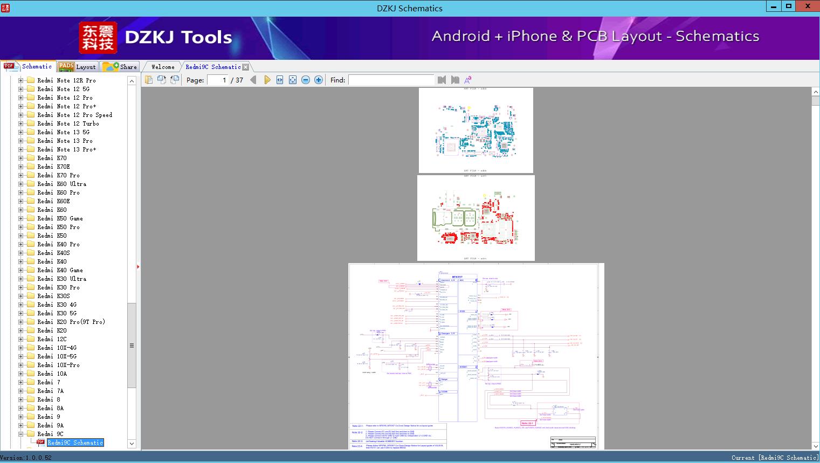Click the Redmi K60 folder icon
Screen dimensions: 820x463
[31, 210]
